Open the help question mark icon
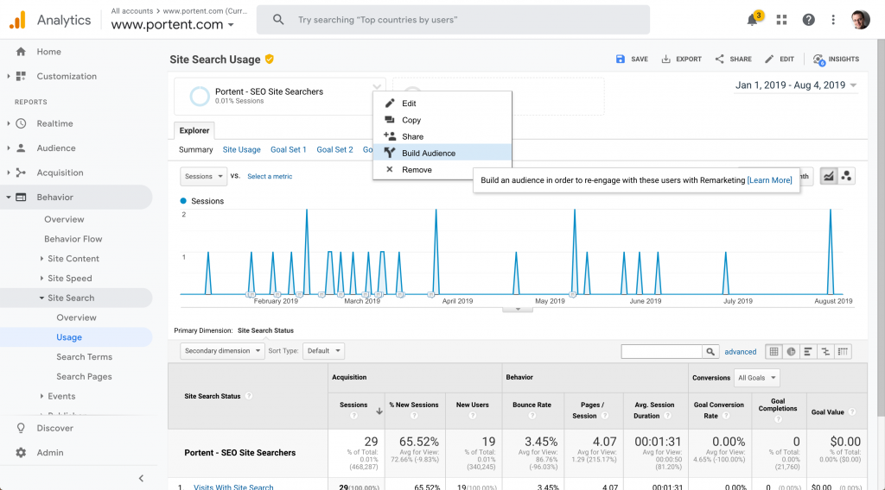The height and width of the screenshot is (490, 885). pyautogui.click(x=808, y=20)
